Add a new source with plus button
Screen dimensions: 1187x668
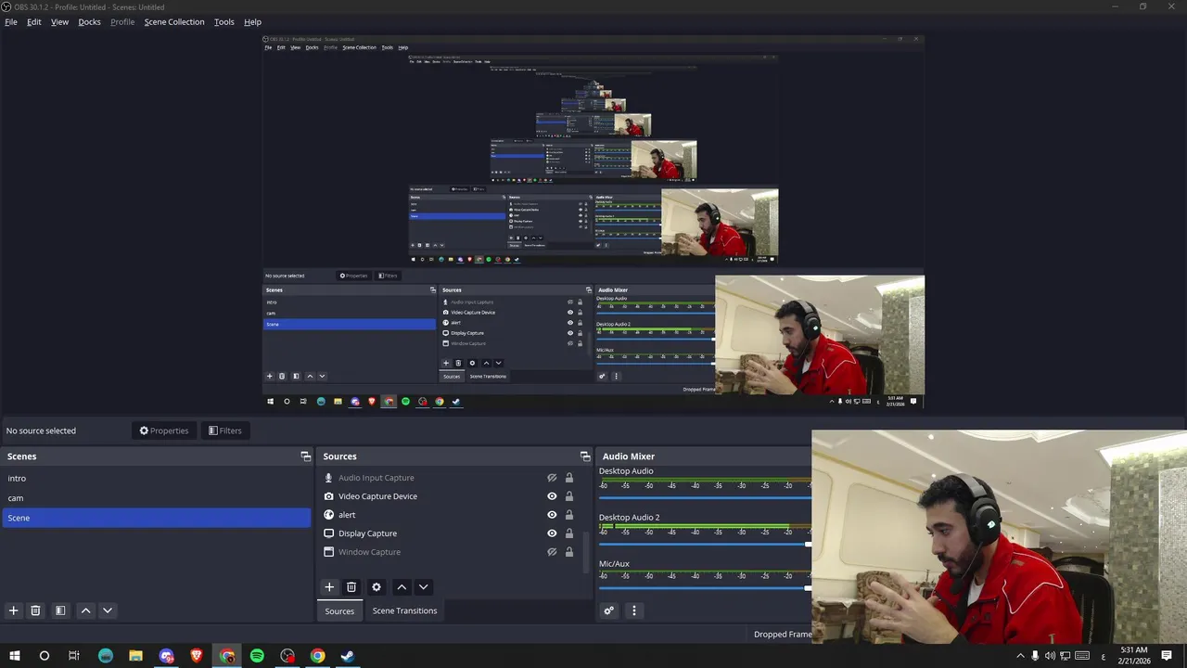[x=329, y=587]
